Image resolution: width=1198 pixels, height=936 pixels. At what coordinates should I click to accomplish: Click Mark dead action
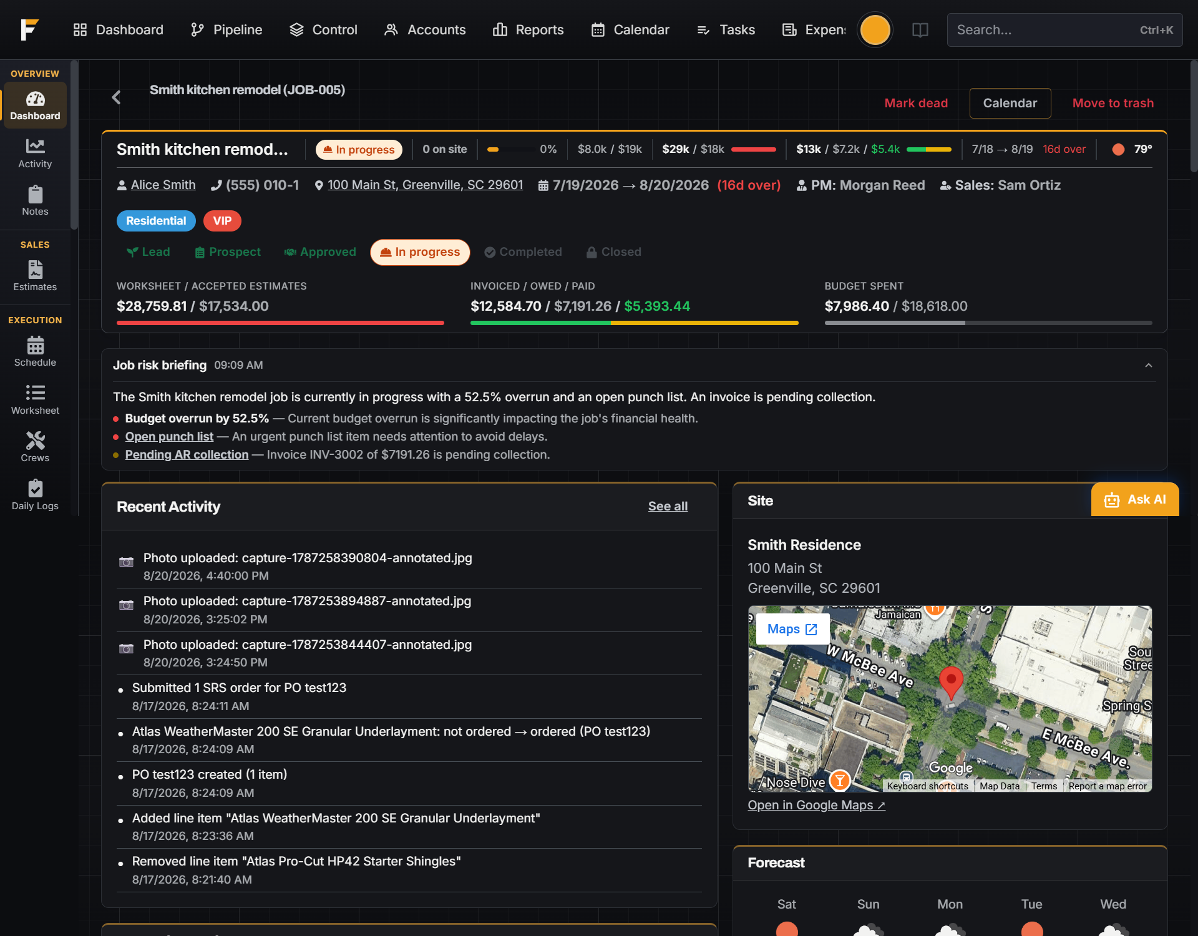(915, 103)
